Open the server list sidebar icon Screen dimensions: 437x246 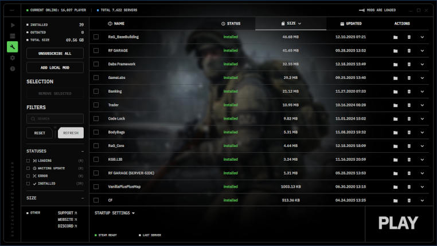(12, 36)
